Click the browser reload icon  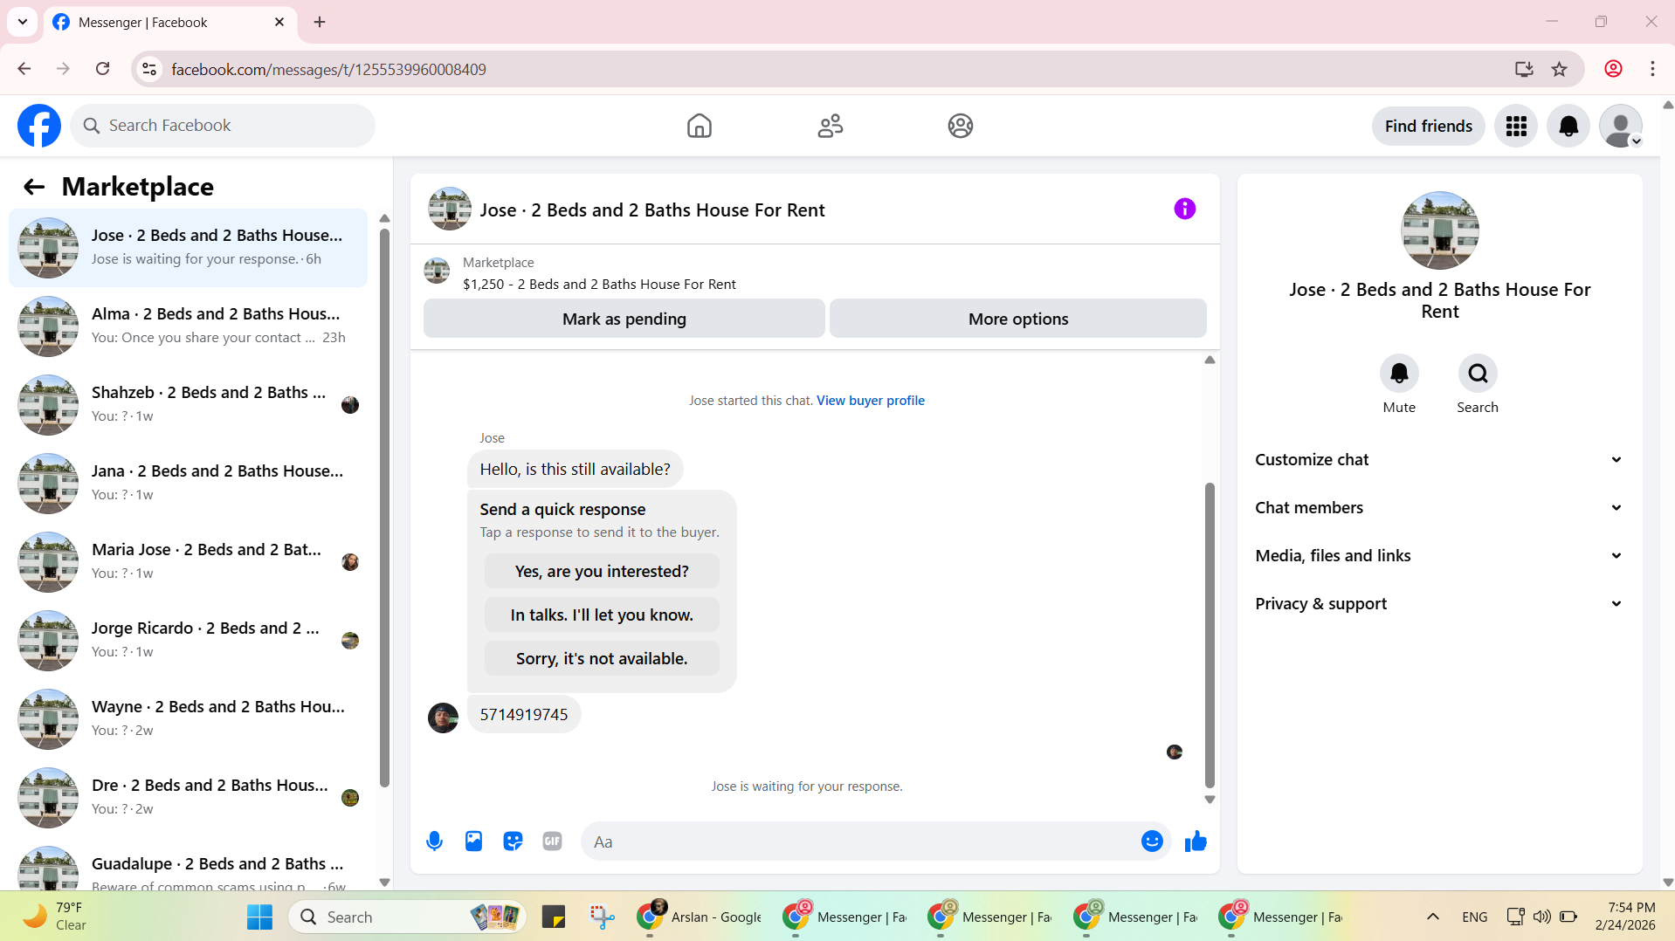[103, 69]
